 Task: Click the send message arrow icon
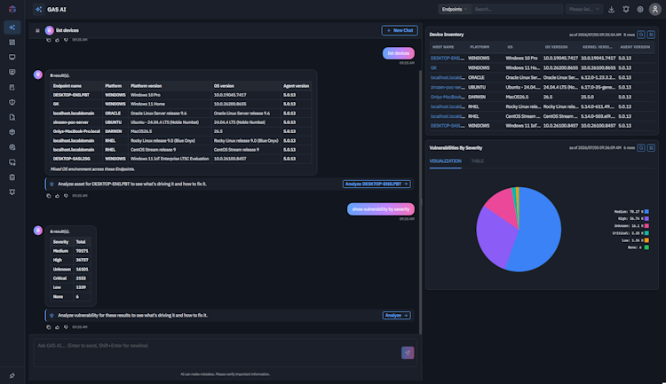408,353
